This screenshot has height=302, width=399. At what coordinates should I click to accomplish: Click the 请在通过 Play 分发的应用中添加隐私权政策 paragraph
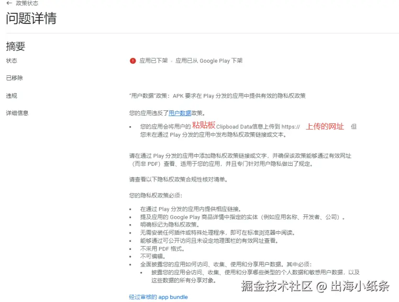[x=240, y=160]
